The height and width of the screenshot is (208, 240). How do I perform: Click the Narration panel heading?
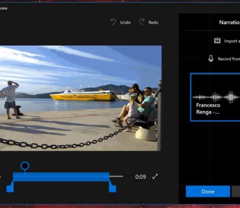coord(230,23)
